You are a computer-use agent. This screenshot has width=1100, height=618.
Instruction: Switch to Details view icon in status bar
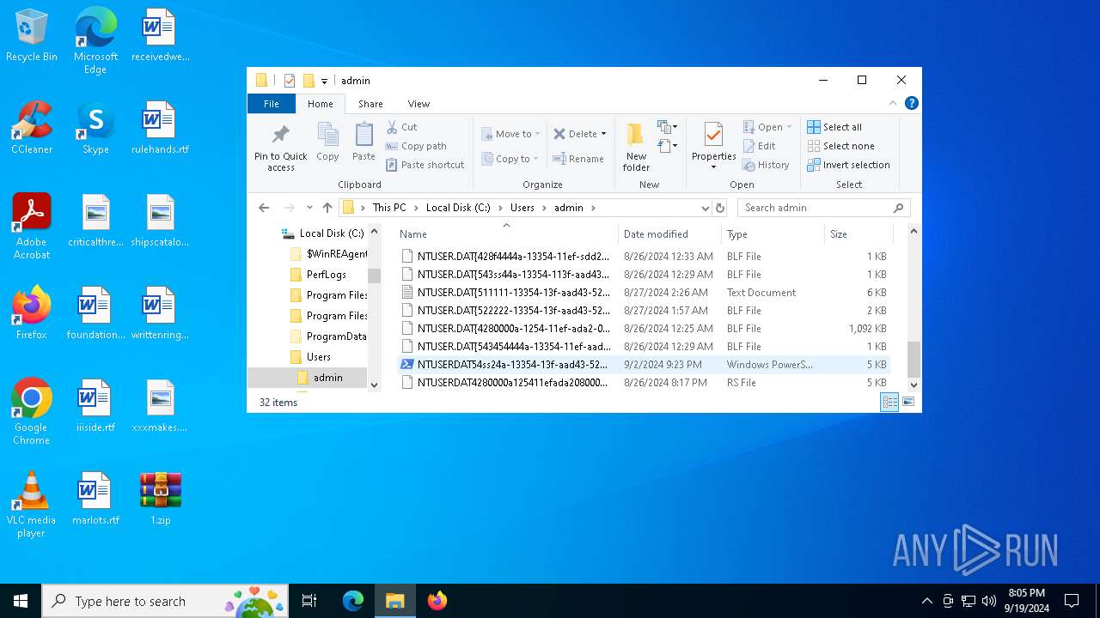click(889, 403)
